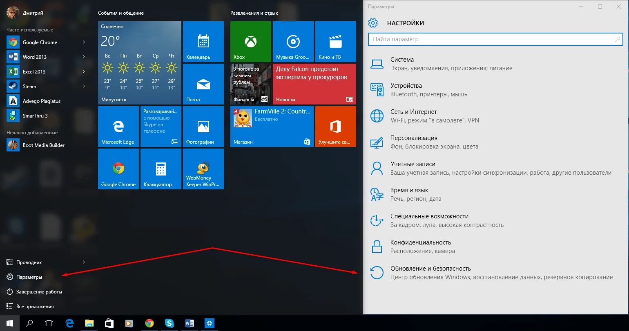
Task: Expand Excel 2013 jump list arrow
Action: tap(84, 71)
